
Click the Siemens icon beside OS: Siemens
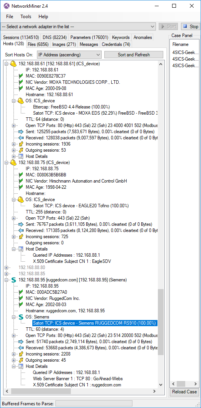point(21,317)
